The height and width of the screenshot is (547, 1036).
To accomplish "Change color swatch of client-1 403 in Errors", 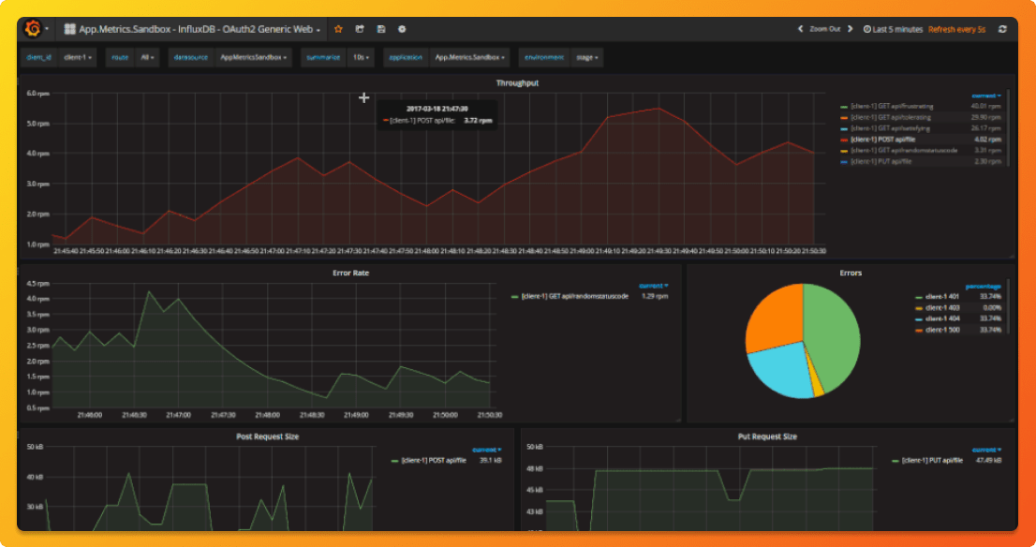I will pos(918,308).
